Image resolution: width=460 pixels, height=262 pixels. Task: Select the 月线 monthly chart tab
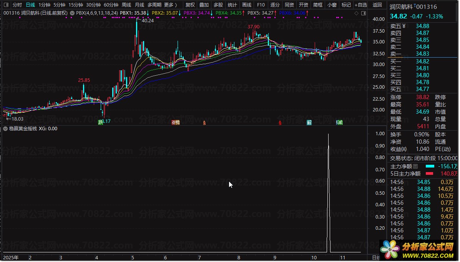tap(139, 5)
